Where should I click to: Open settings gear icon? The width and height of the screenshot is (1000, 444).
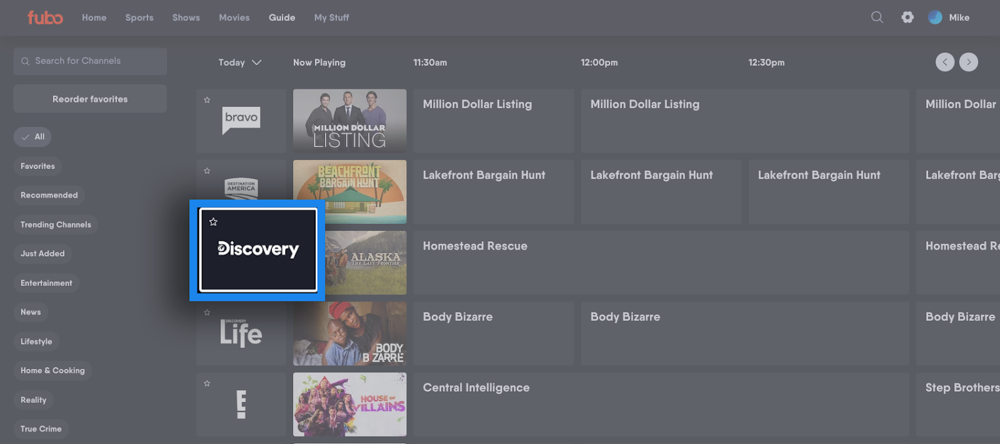pos(907,18)
